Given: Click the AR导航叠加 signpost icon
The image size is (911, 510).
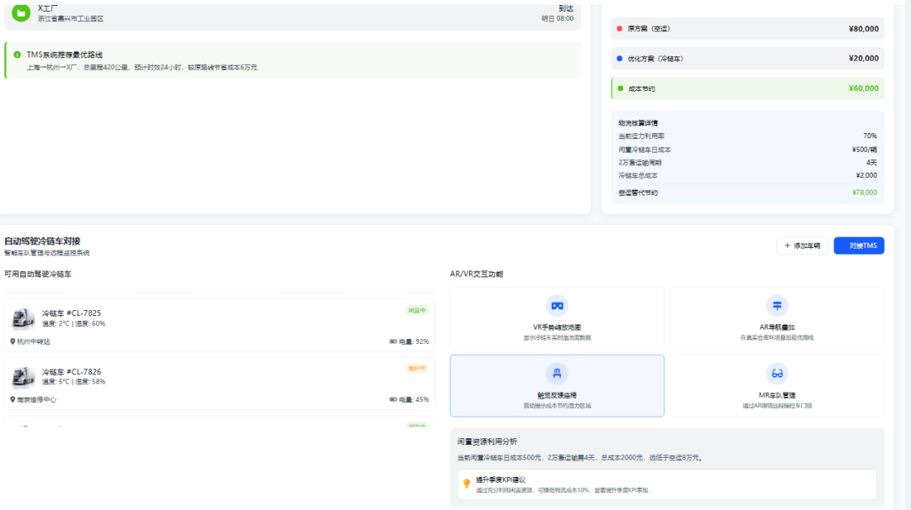Looking at the screenshot, I should pyautogui.click(x=777, y=305).
